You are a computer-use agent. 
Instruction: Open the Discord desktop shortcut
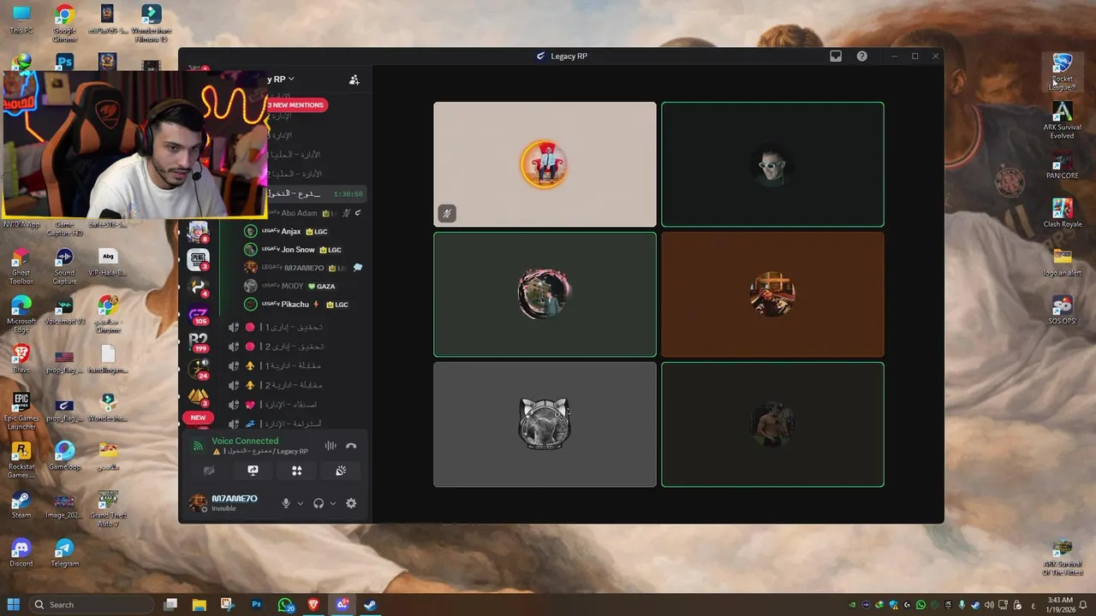(21, 553)
